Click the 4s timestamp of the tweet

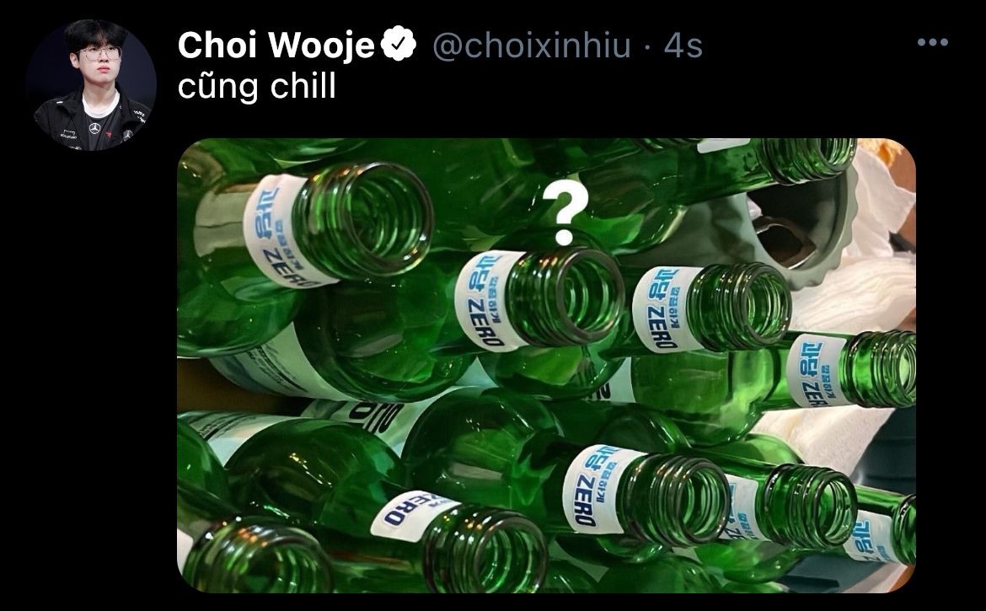(683, 46)
